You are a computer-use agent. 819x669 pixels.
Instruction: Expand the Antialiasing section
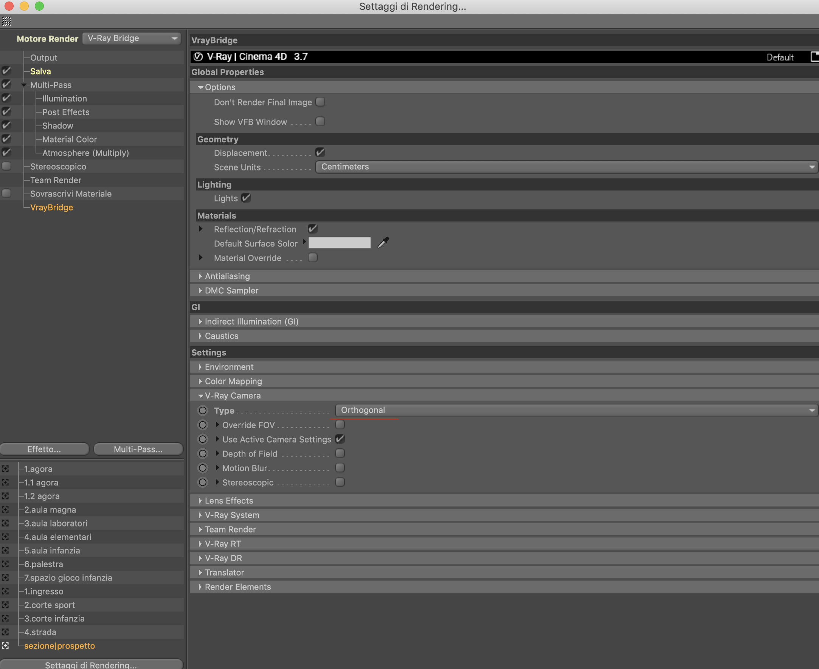[x=227, y=276]
